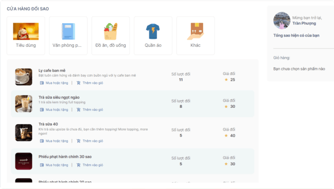Click gift icon for Trà sữa siêu ngọt ngào

(42, 109)
